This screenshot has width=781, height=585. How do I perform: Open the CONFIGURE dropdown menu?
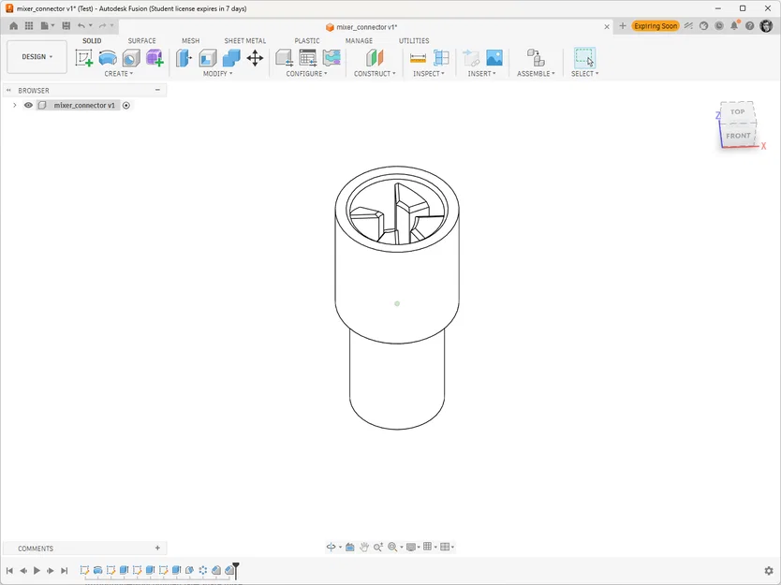click(x=307, y=74)
